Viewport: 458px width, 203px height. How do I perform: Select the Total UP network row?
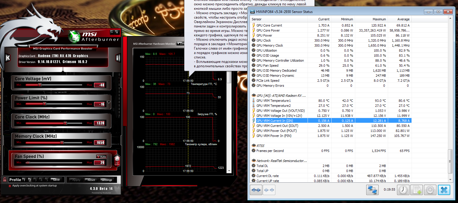(x=331, y=171)
